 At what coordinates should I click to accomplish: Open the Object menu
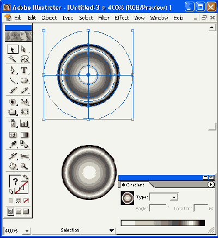pyautogui.click(x=49, y=18)
